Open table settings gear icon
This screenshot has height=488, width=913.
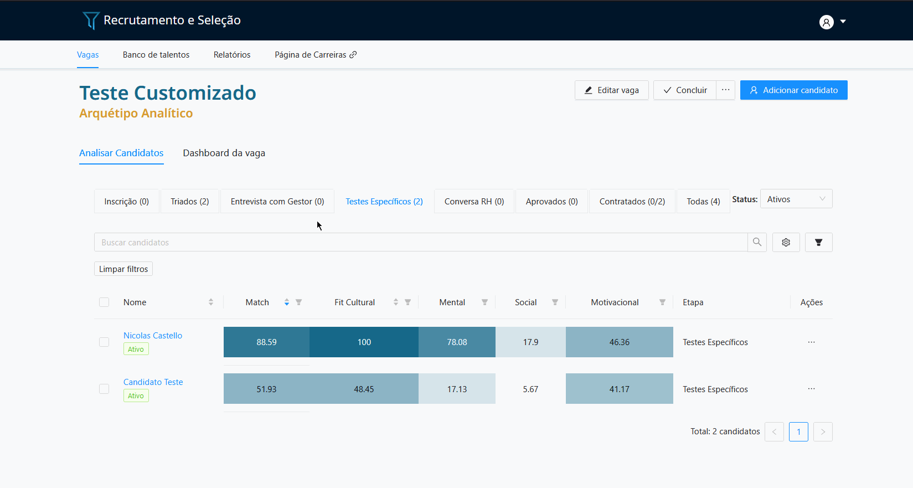[786, 242]
